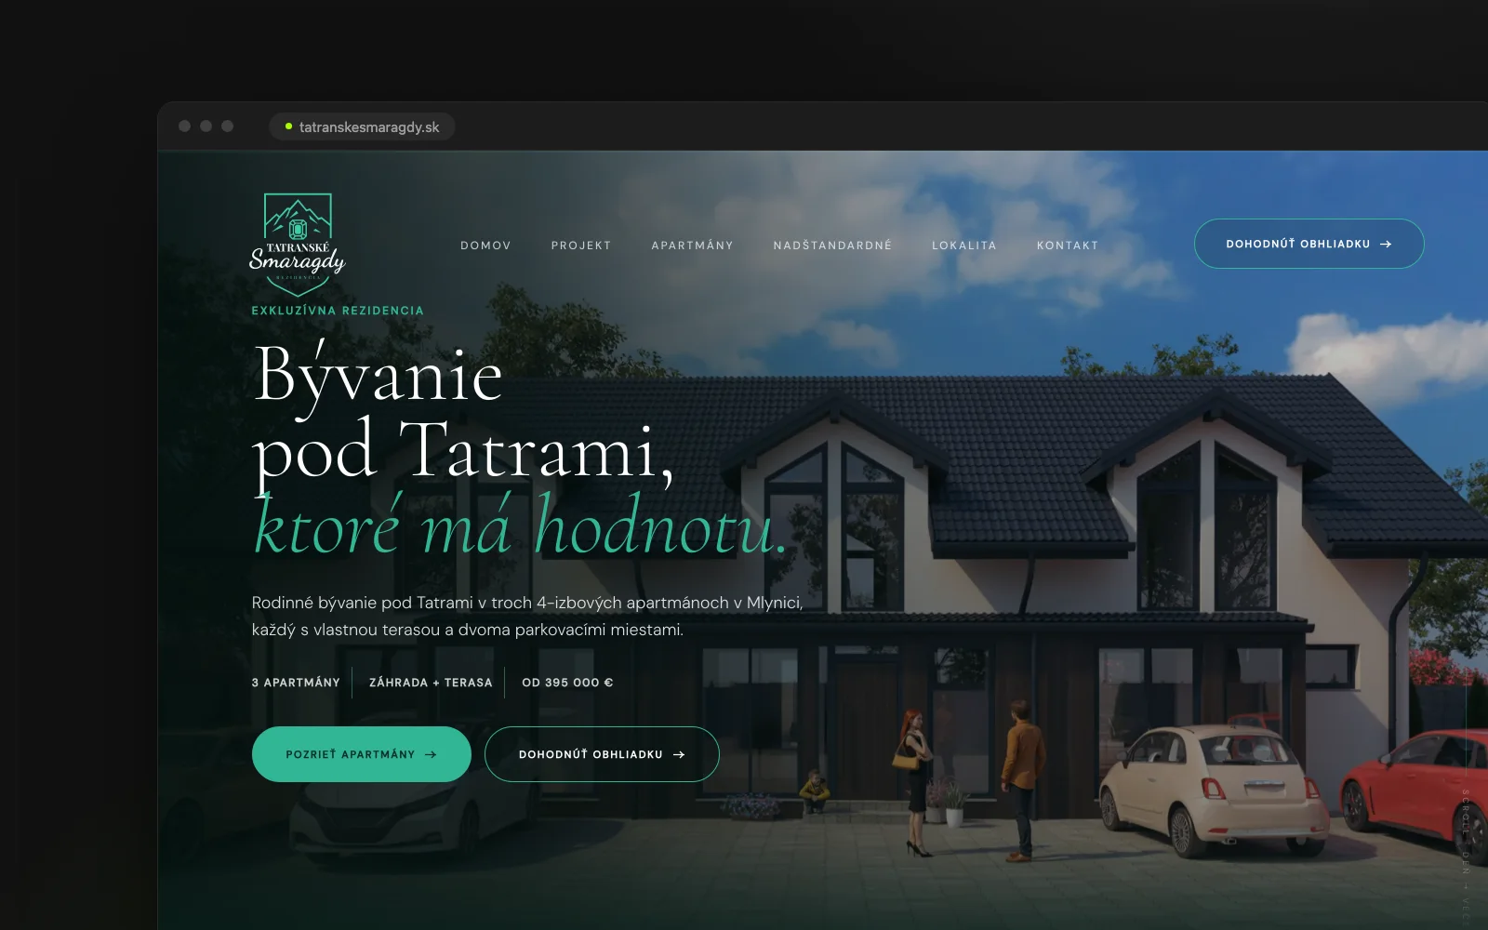Screen dimensions: 1488x930
Task: Click the Tatranské Smaragdy logo
Action: click(298, 245)
